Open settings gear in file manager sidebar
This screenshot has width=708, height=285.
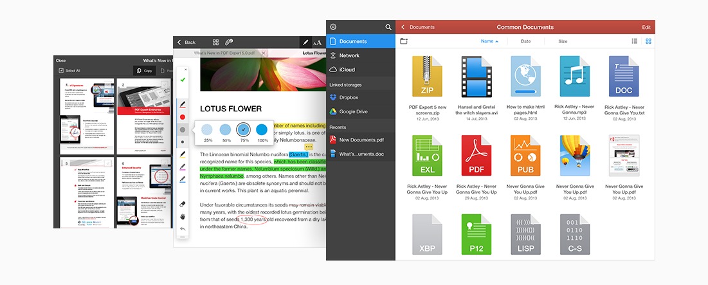pyautogui.click(x=333, y=27)
